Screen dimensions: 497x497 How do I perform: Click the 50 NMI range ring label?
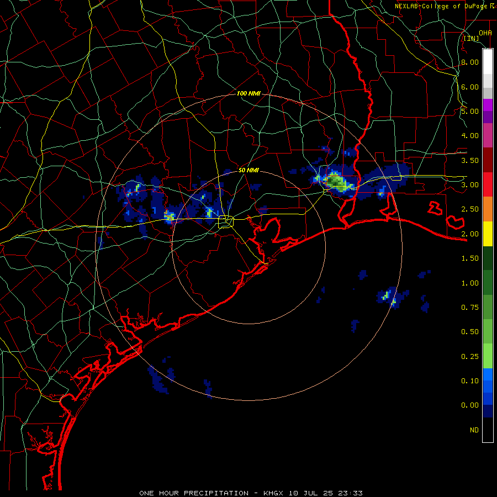[248, 170]
